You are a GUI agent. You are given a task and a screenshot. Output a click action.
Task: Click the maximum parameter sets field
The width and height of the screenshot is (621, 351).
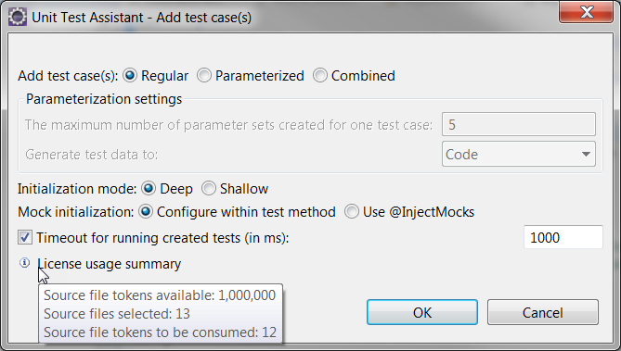pos(518,124)
